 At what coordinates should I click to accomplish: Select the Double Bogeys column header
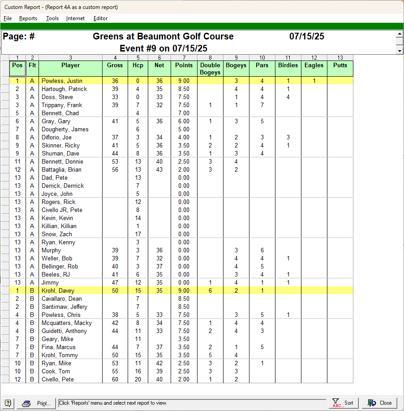(210, 69)
